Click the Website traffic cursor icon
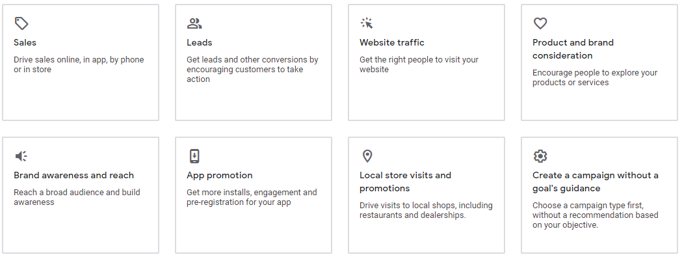Image resolution: width=682 pixels, height=257 pixels. pyautogui.click(x=367, y=23)
